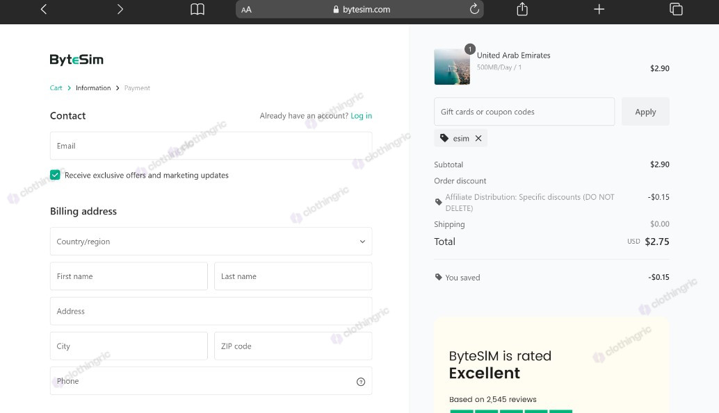Apply the gift card or coupon code
Screen dimensions: 719x413
[x=645, y=112]
